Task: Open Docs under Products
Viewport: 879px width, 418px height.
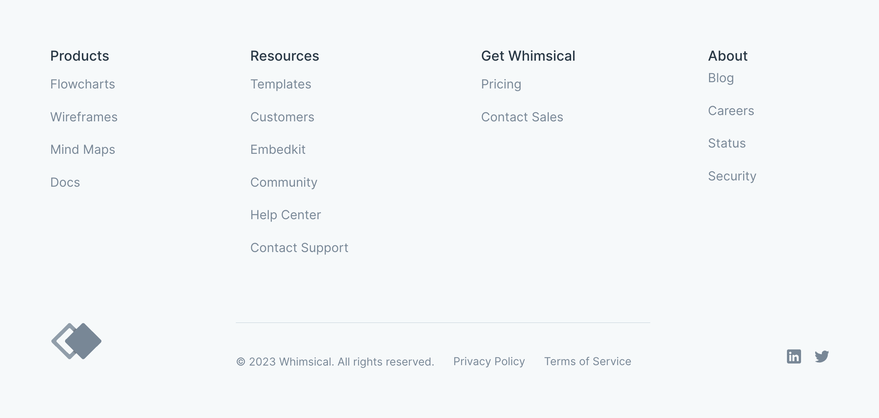Action: (x=65, y=182)
